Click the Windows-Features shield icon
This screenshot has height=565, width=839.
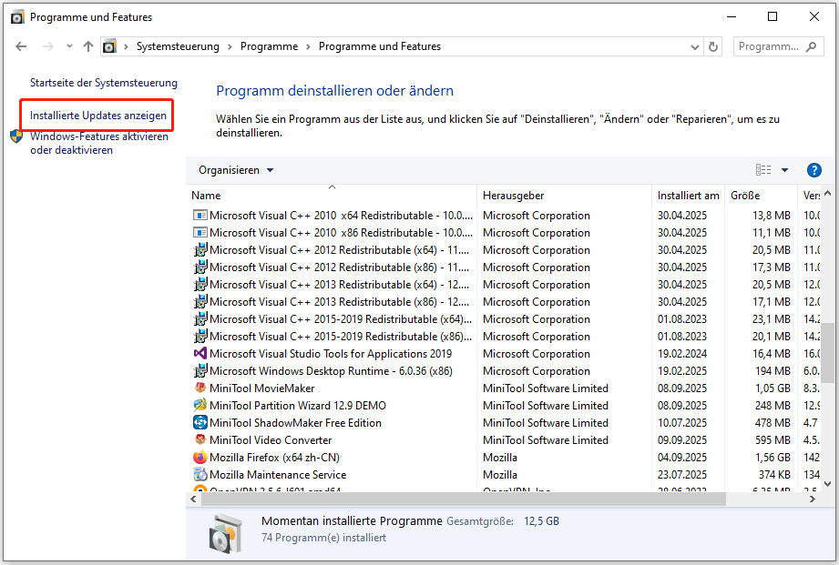16,136
